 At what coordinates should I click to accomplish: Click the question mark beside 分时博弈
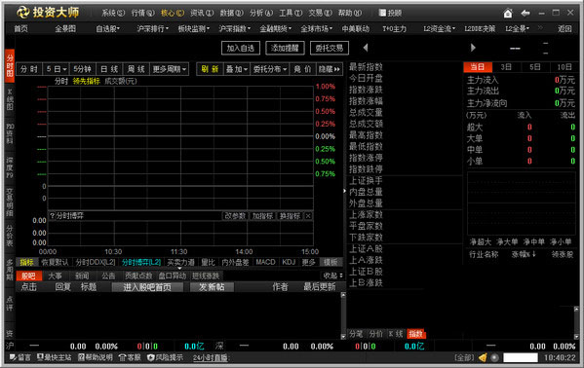pos(52,216)
